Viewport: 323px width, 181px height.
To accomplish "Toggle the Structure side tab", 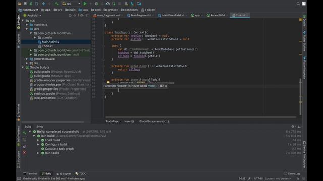I will [x=19, y=160].
